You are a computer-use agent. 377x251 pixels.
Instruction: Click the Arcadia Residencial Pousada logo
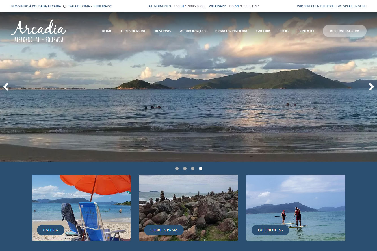pos(39,31)
